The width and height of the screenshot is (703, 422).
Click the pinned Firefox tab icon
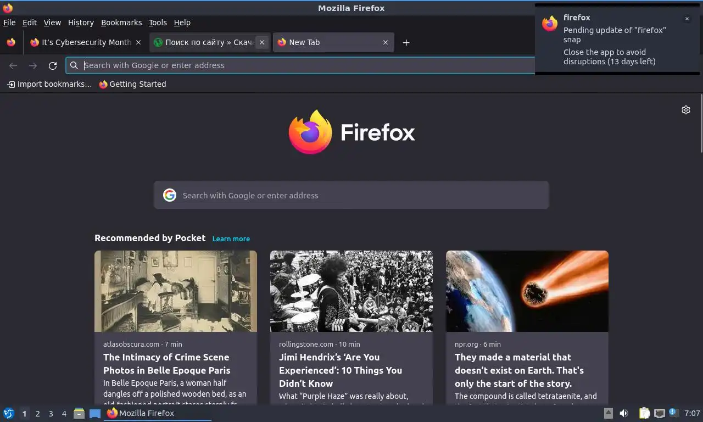(11, 42)
